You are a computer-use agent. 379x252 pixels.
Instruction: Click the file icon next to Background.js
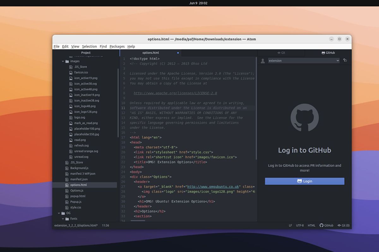[67, 168]
